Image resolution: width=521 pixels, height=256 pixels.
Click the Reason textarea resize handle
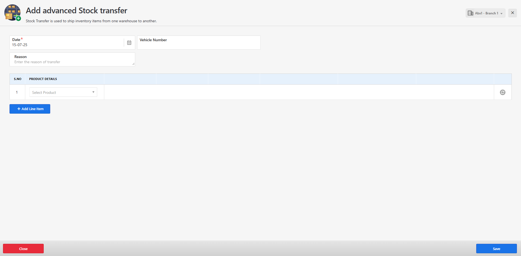click(133, 64)
